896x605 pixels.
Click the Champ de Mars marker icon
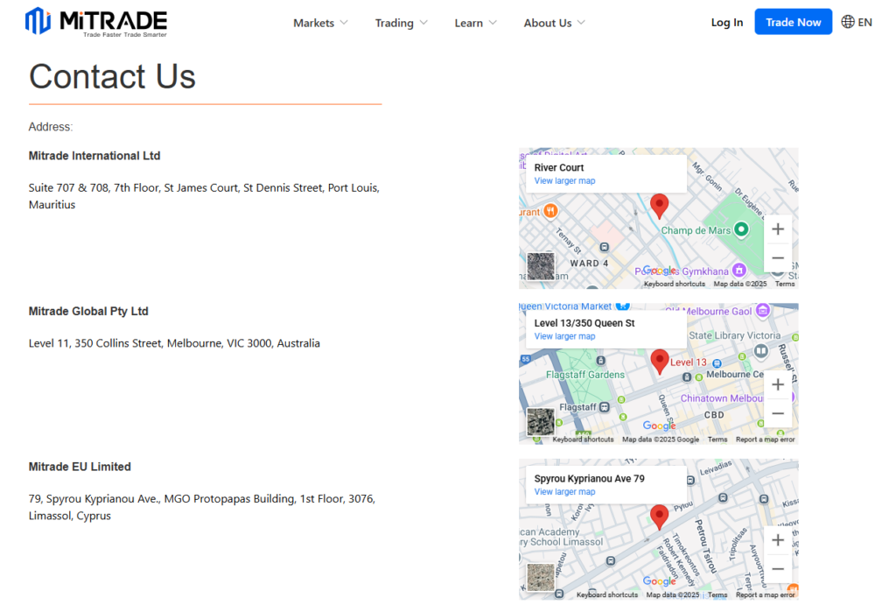click(x=741, y=229)
